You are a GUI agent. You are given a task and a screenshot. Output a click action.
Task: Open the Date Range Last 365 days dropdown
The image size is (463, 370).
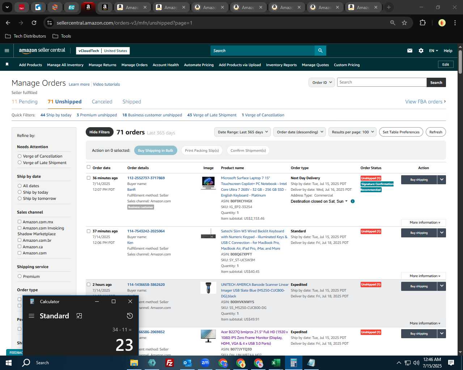242,132
